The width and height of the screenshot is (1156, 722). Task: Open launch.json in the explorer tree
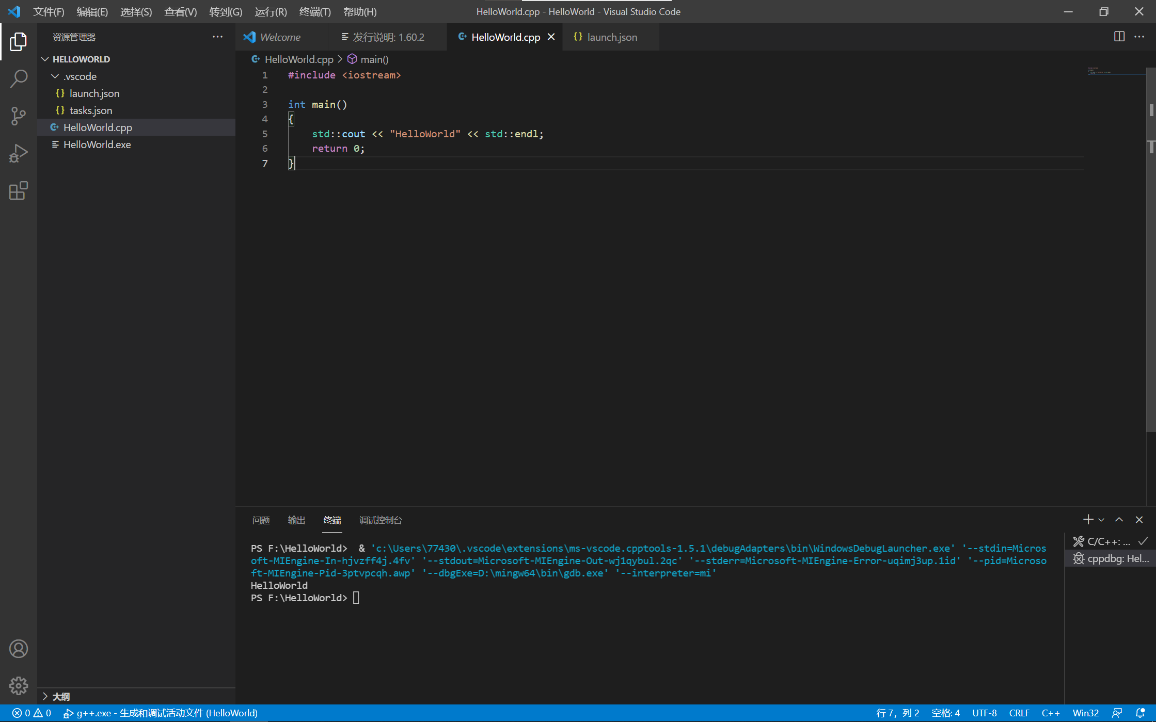(x=136, y=93)
